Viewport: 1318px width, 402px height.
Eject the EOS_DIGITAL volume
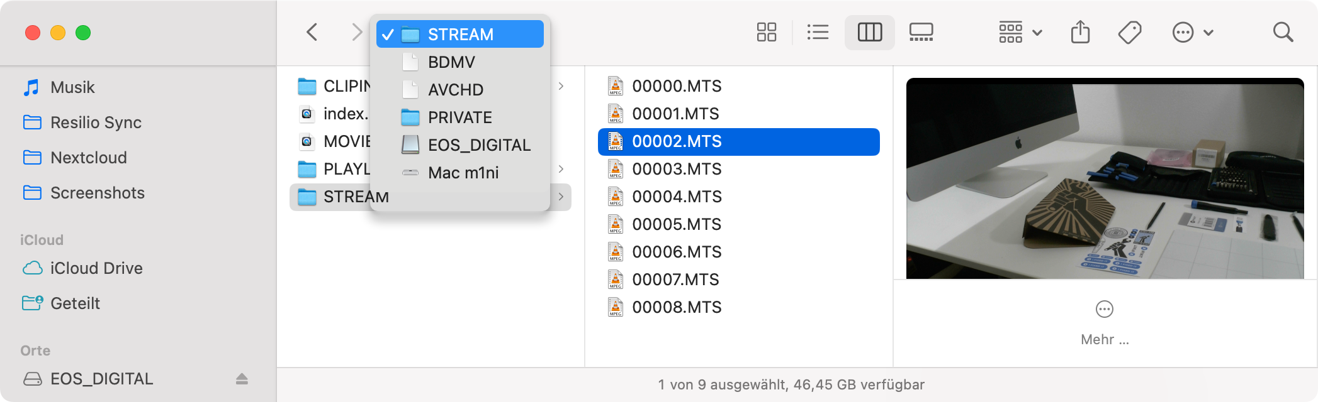pos(242,379)
